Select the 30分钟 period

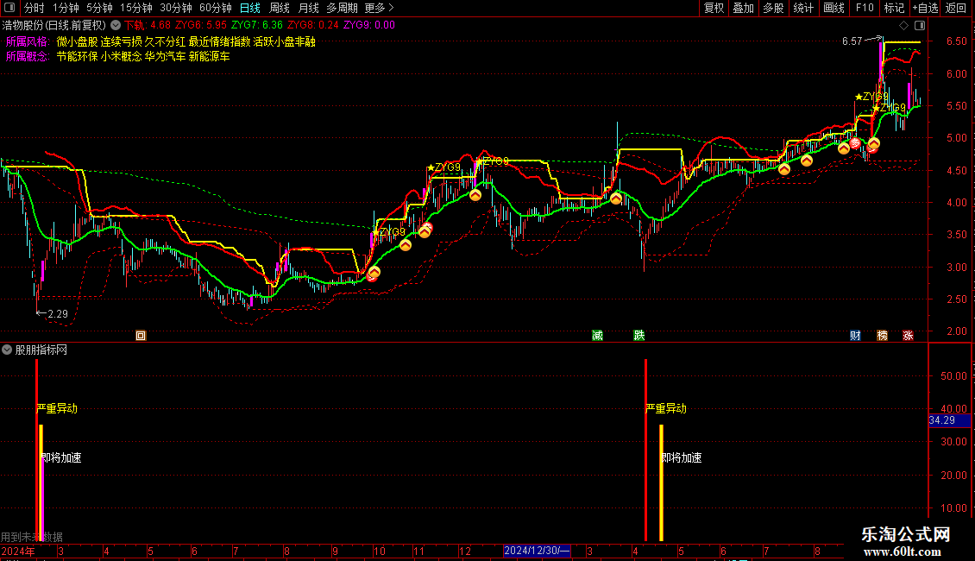click(x=176, y=8)
